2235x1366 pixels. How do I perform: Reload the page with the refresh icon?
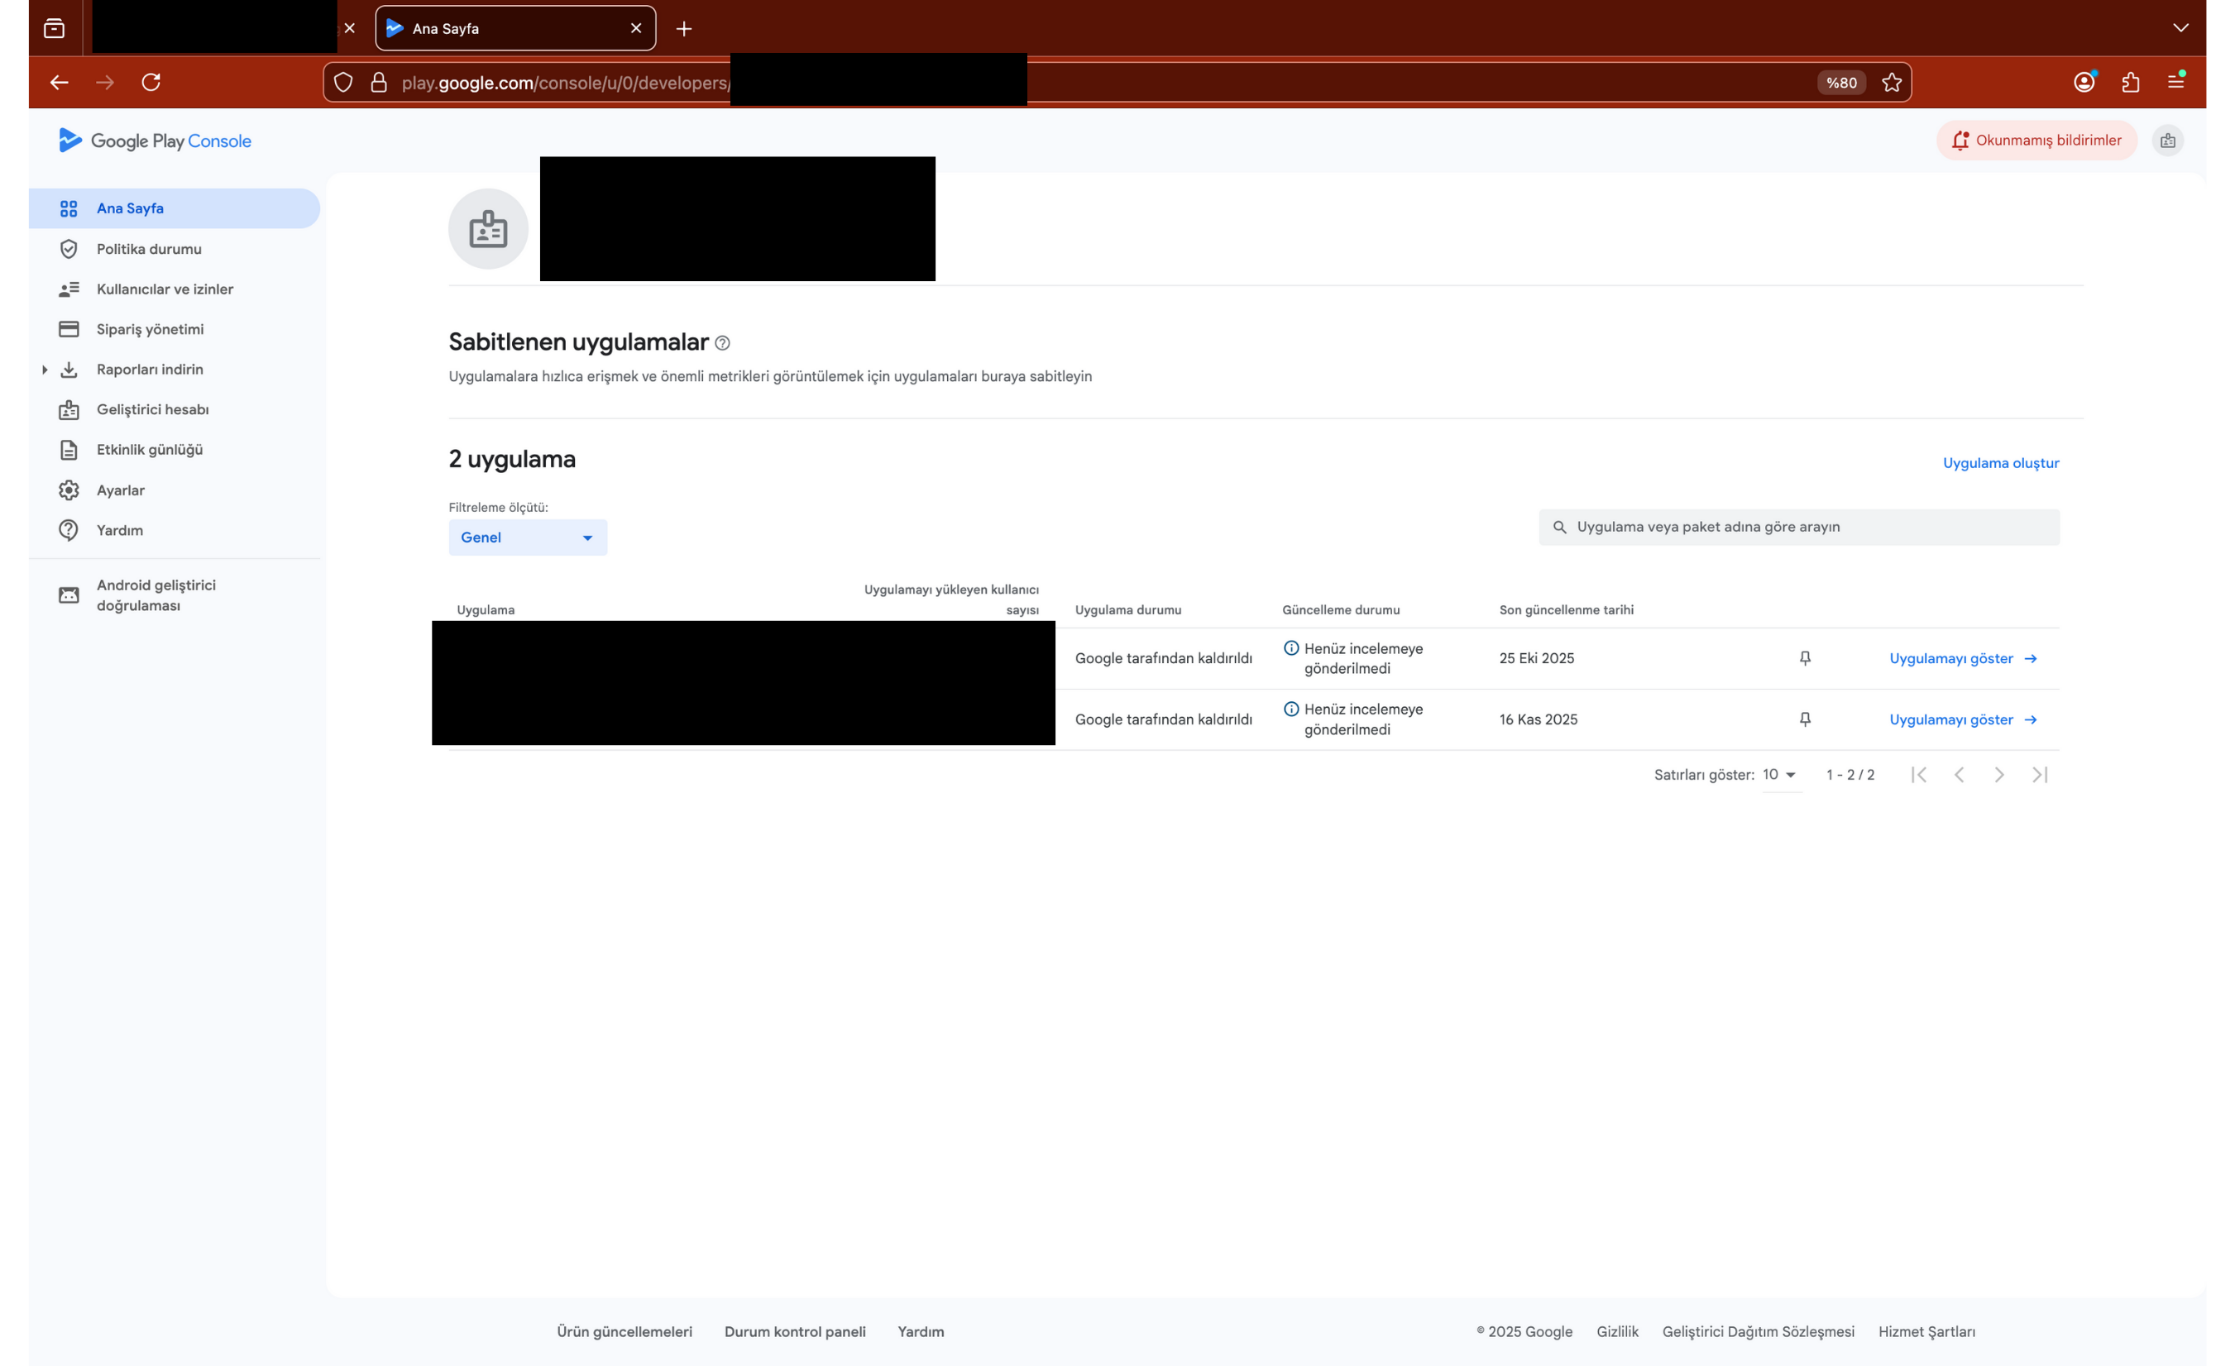point(151,83)
